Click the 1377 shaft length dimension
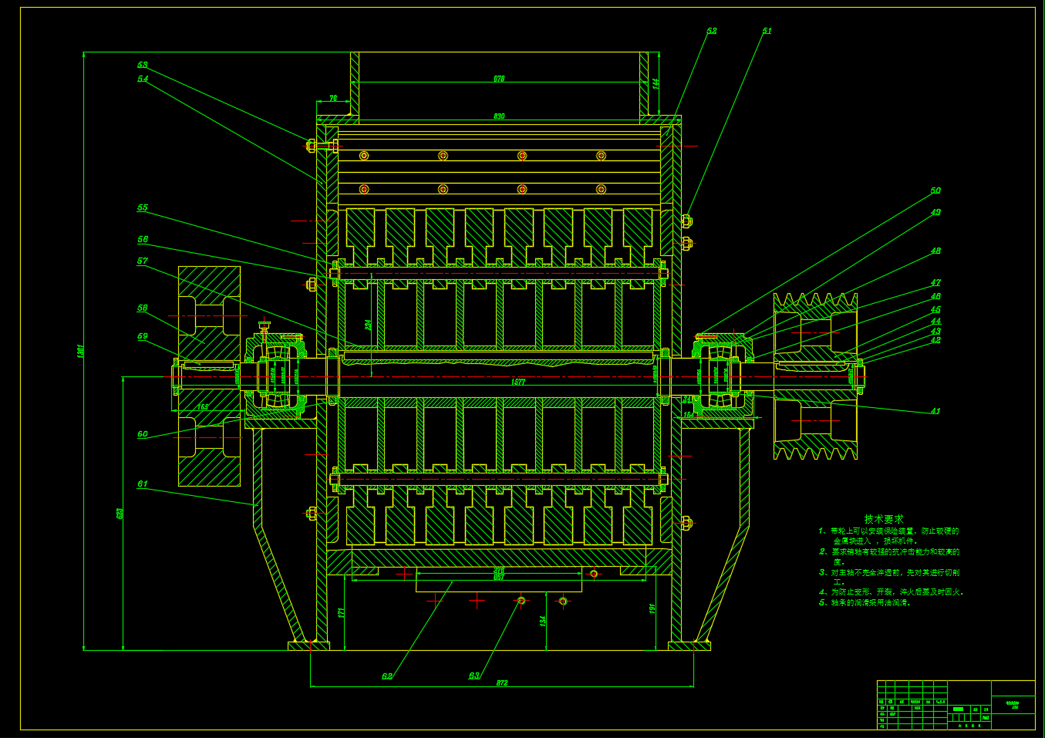 point(519,382)
